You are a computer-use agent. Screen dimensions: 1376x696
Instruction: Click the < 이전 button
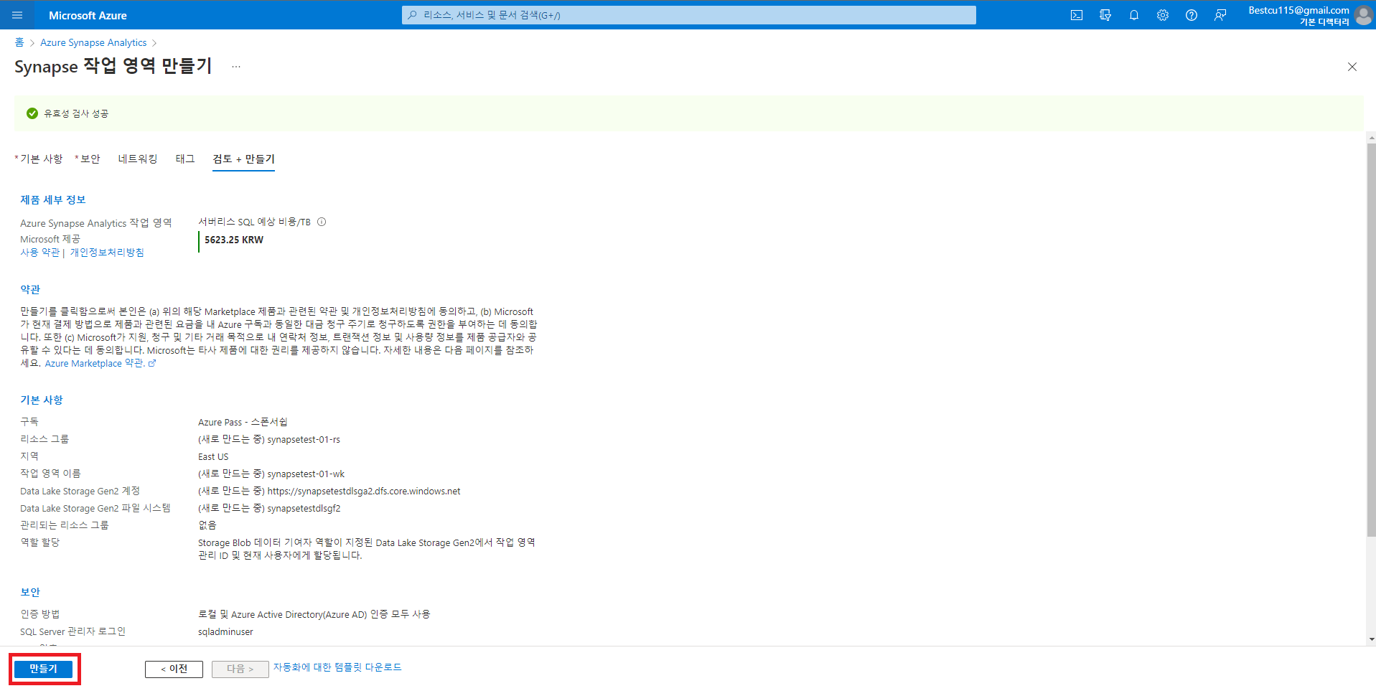[174, 669]
